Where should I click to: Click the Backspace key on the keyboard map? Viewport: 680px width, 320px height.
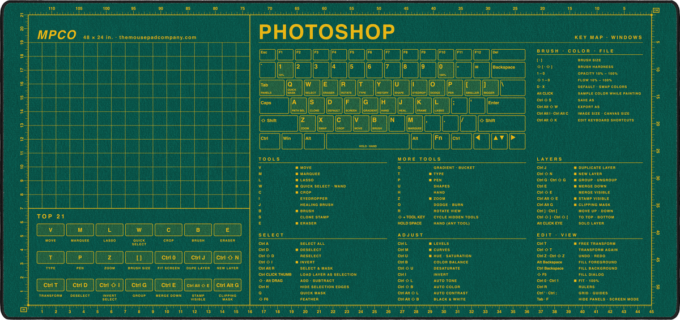click(x=508, y=71)
